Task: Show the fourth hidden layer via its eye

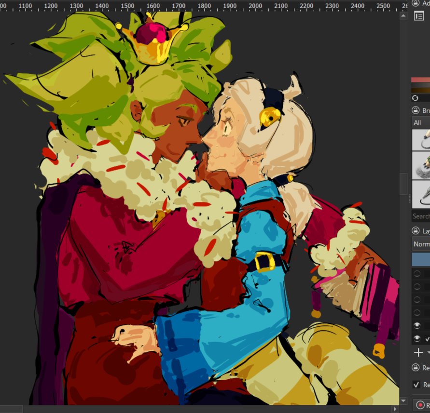Action: coord(417,312)
